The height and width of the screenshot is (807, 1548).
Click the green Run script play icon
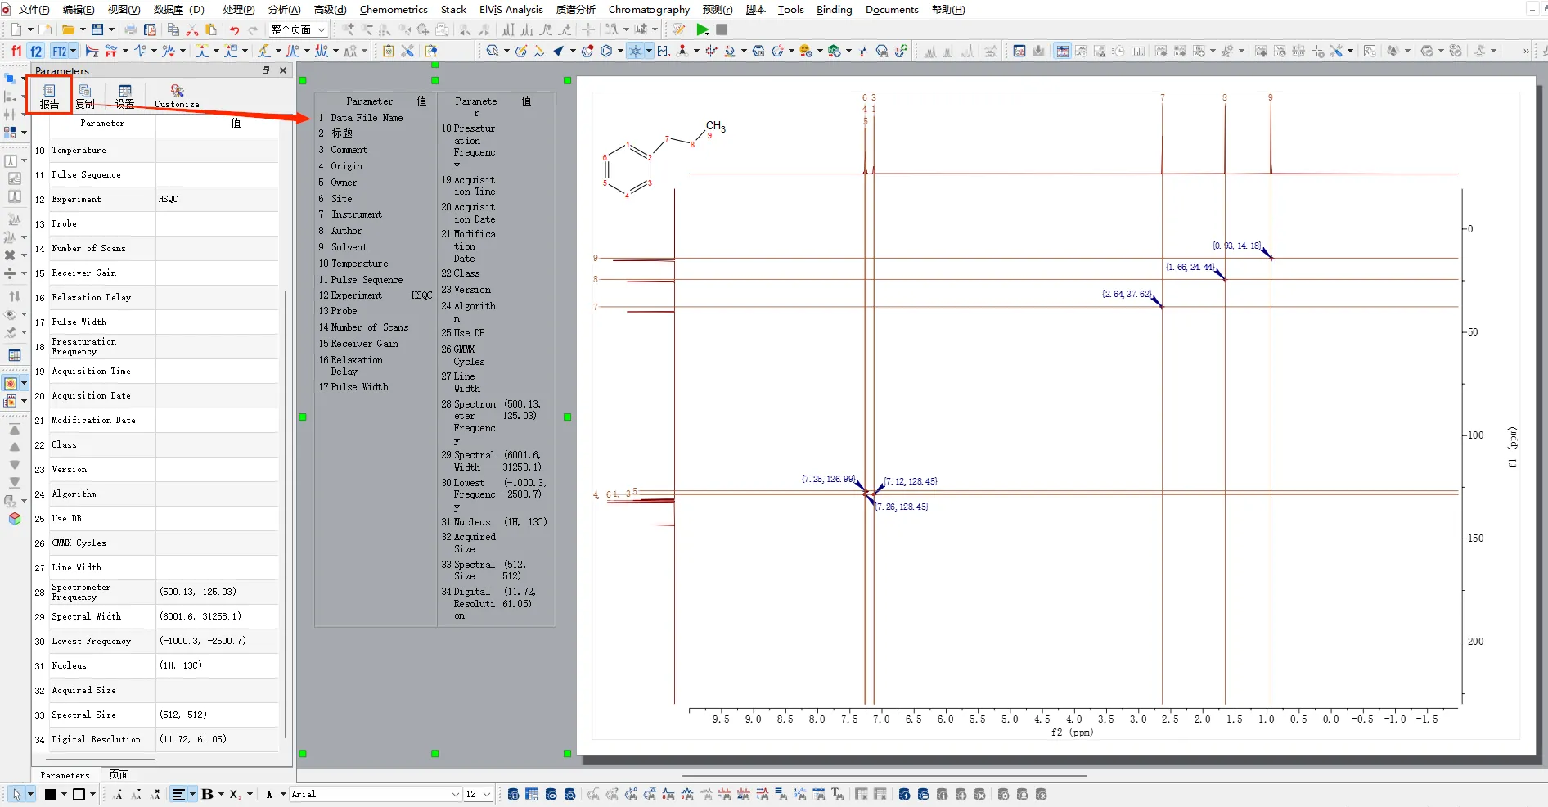coord(702,29)
